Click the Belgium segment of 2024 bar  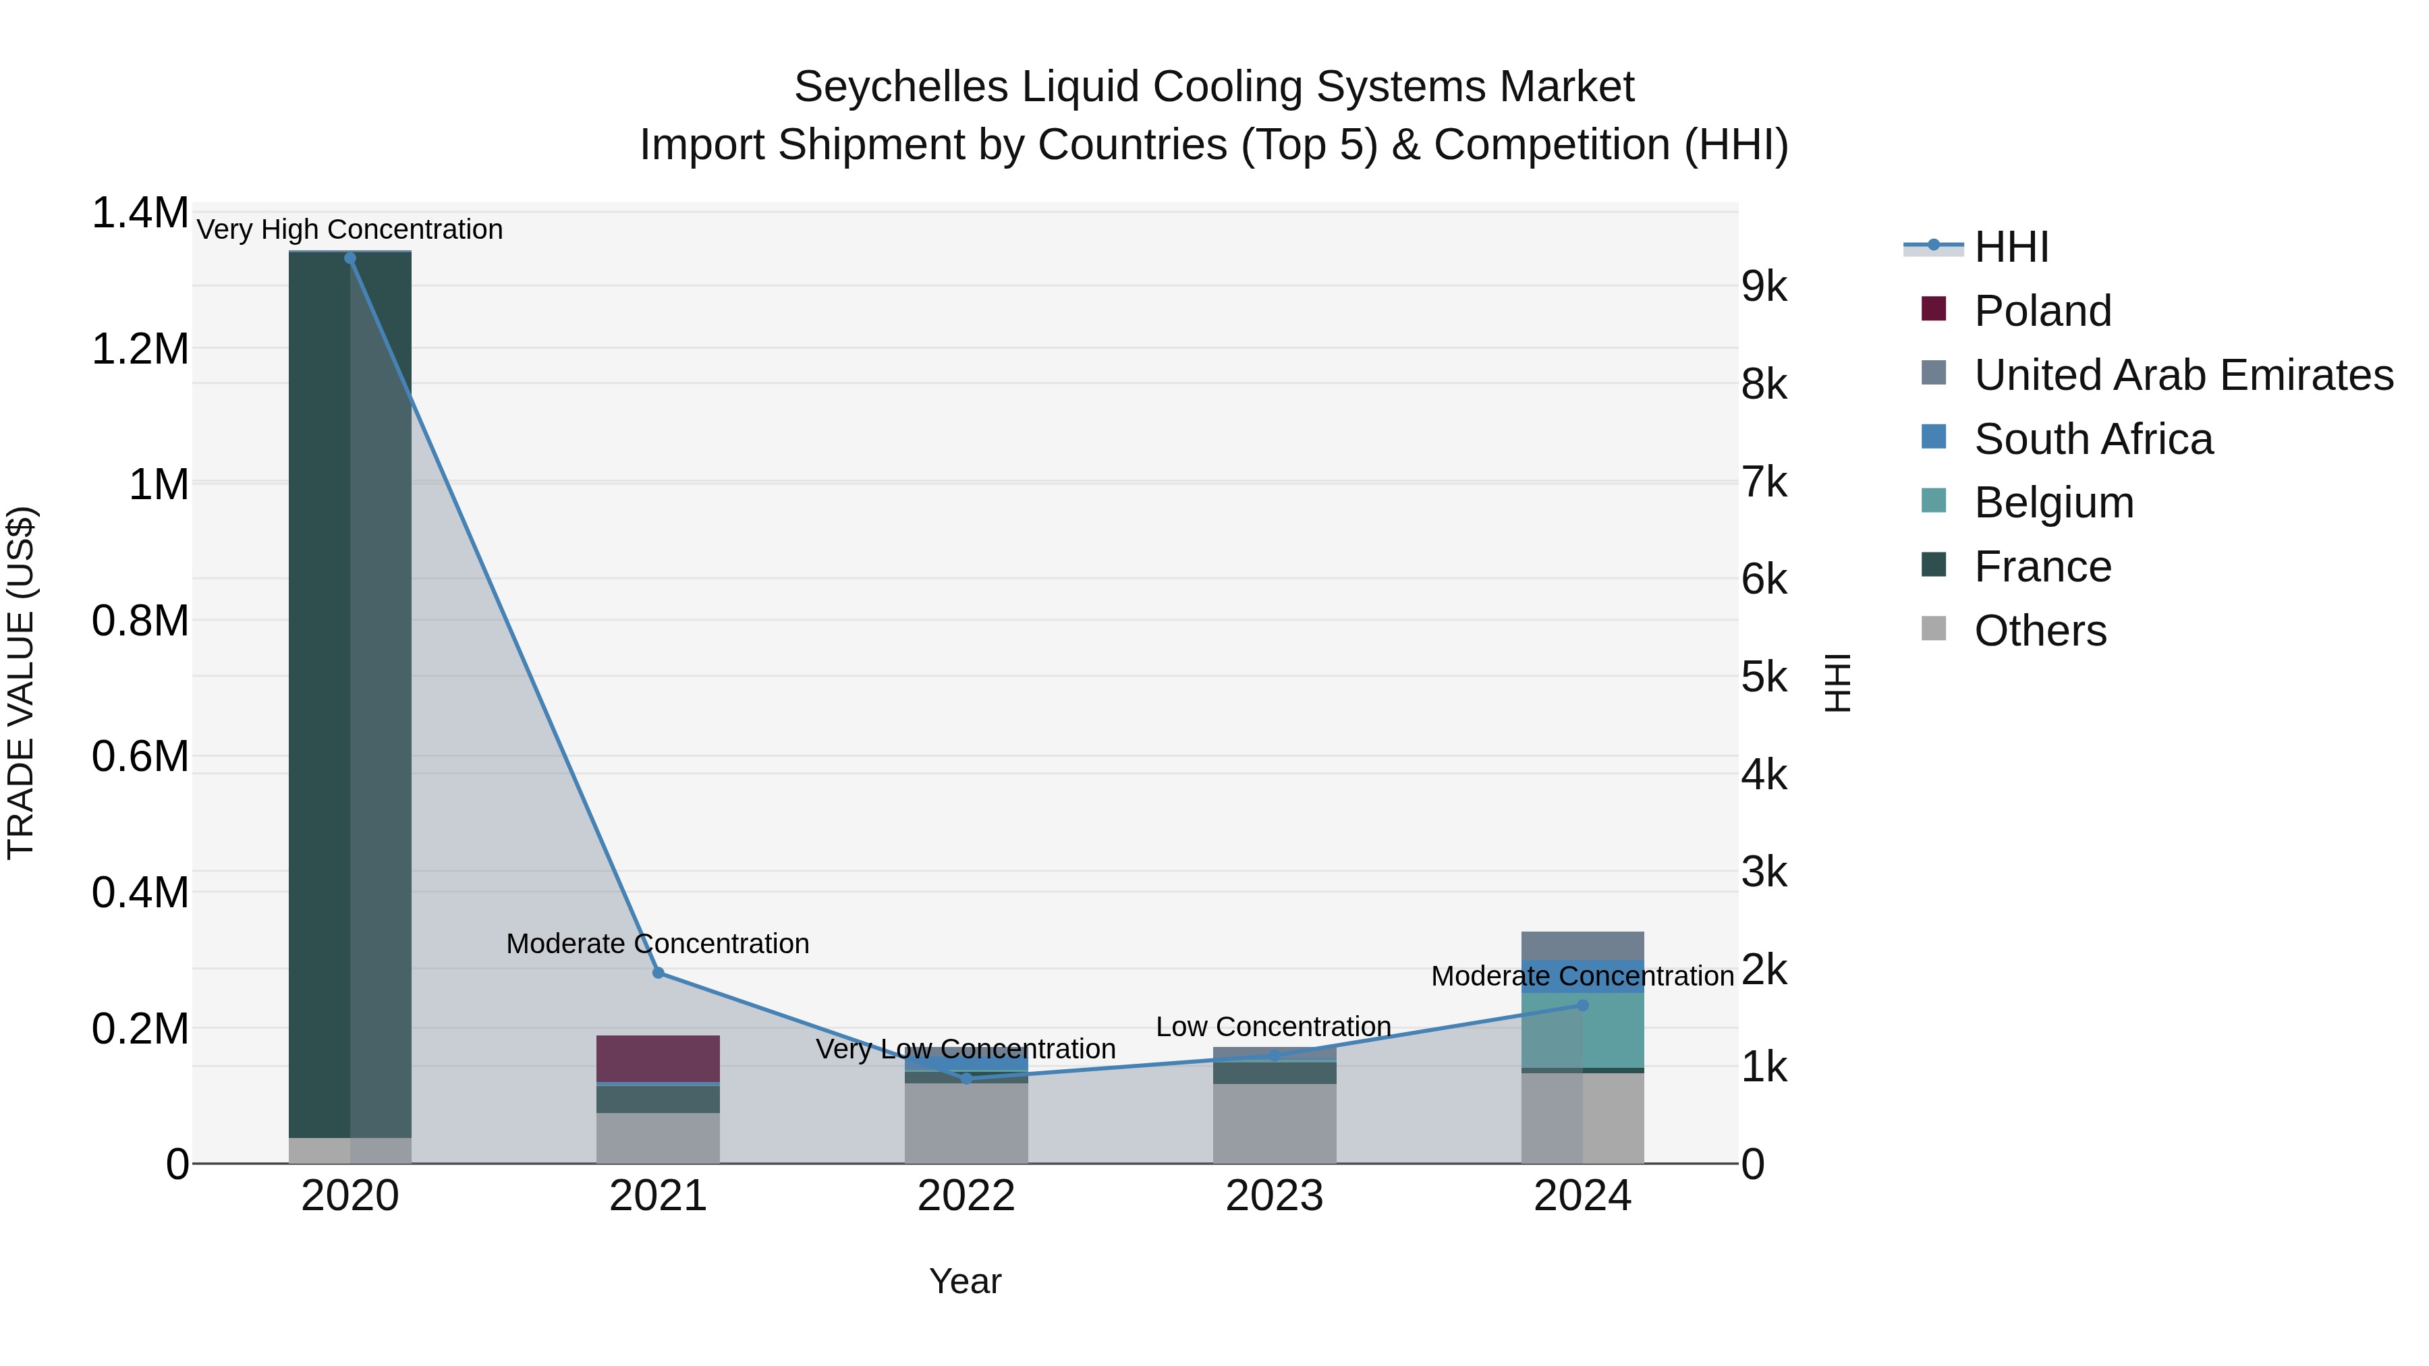click(1582, 1030)
